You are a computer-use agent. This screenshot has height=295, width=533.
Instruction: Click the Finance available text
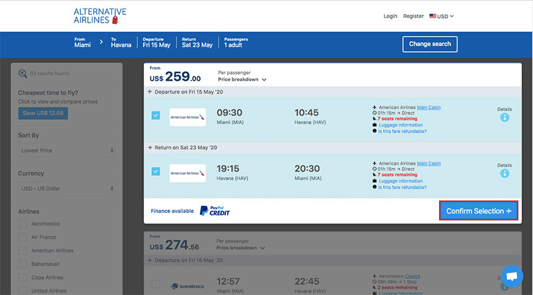click(173, 211)
